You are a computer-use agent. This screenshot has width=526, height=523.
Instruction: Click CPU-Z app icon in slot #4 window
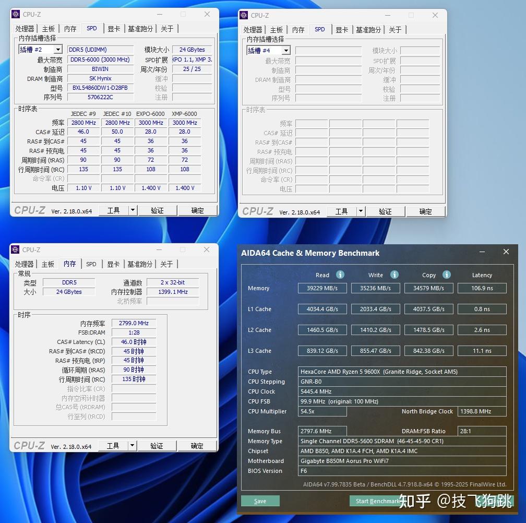tap(244, 15)
